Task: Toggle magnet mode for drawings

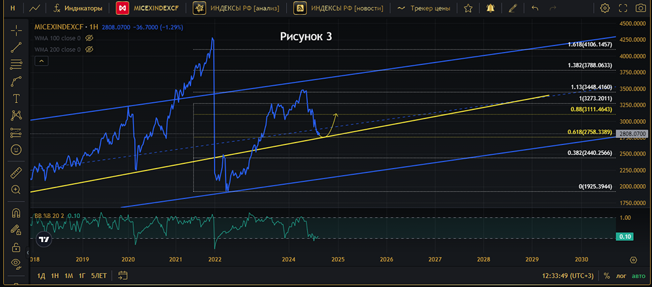Action: pyautogui.click(x=16, y=213)
